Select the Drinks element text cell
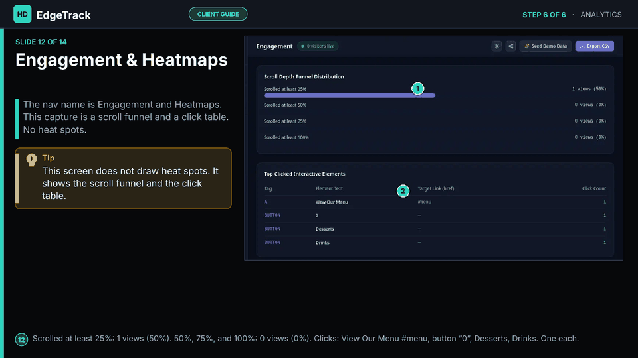This screenshot has width=638, height=358. tap(322, 243)
